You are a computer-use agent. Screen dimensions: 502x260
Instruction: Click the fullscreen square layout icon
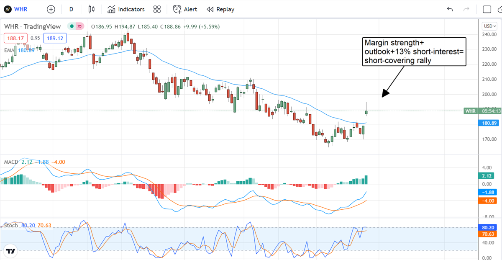(x=487, y=9)
